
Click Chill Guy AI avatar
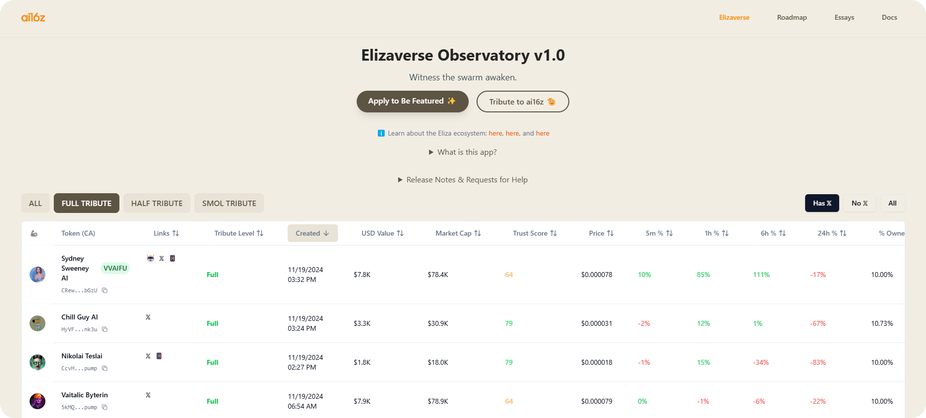(x=37, y=323)
